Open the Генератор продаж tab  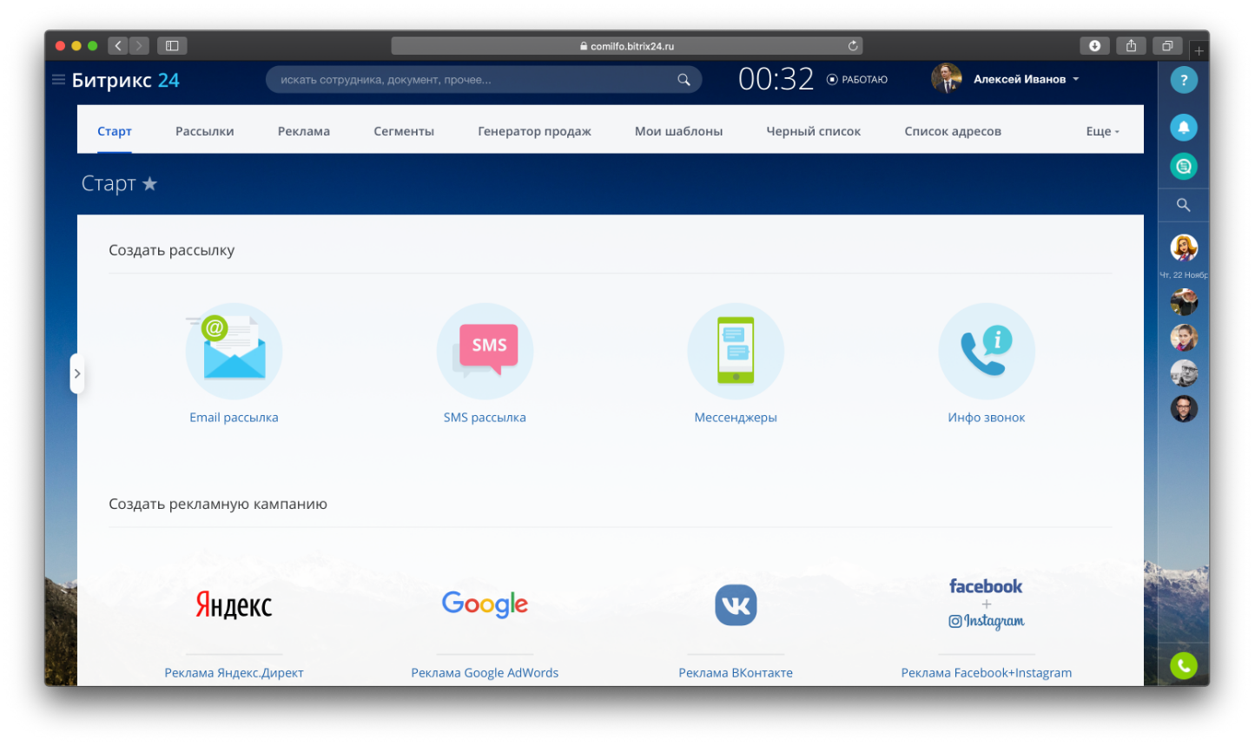click(534, 131)
